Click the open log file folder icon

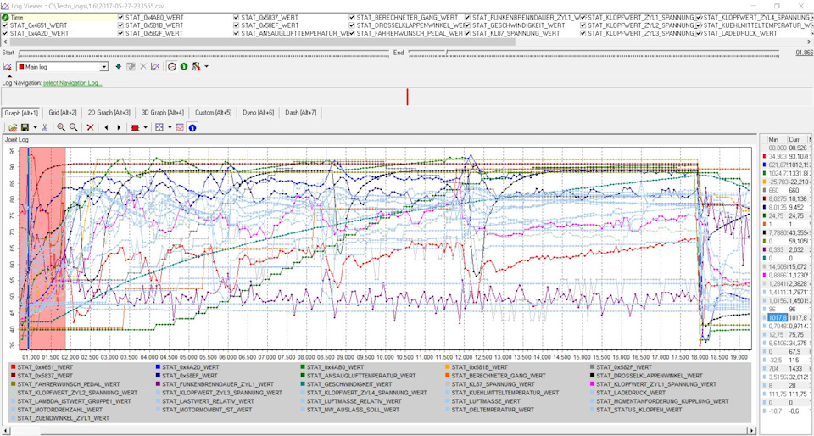(x=13, y=127)
